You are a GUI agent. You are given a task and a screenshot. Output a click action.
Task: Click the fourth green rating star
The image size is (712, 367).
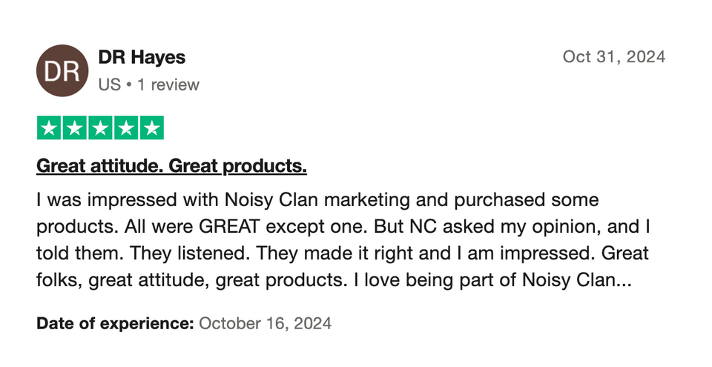coord(125,128)
